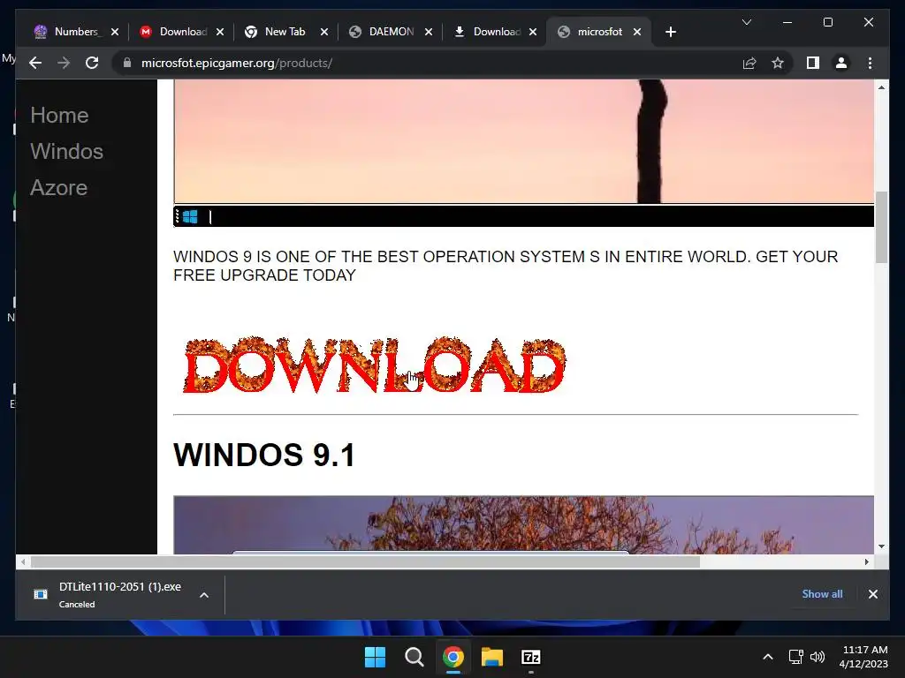Open the volume tray icon
Image resolution: width=905 pixels, height=678 pixels.
[x=818, y=657]
